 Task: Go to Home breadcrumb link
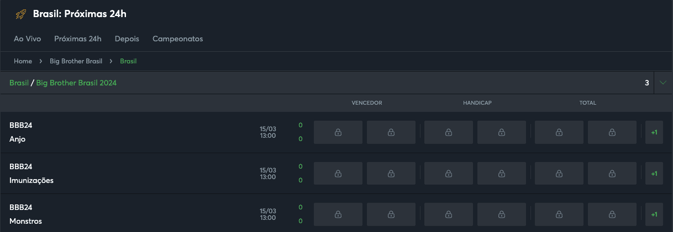click(23, 61)
